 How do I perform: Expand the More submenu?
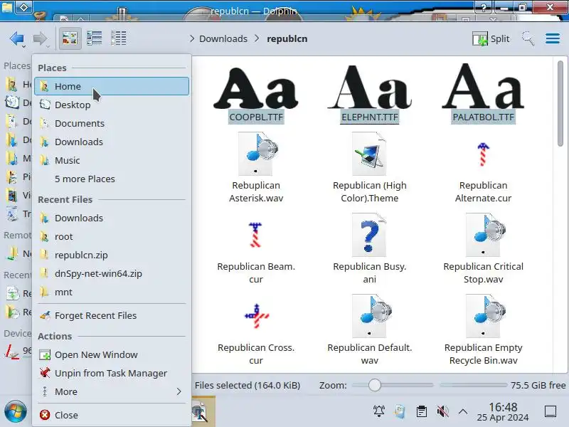click(x=112, y=392)
